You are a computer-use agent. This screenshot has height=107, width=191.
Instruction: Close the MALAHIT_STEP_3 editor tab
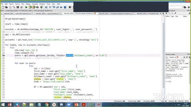click(x=95, y=13)
